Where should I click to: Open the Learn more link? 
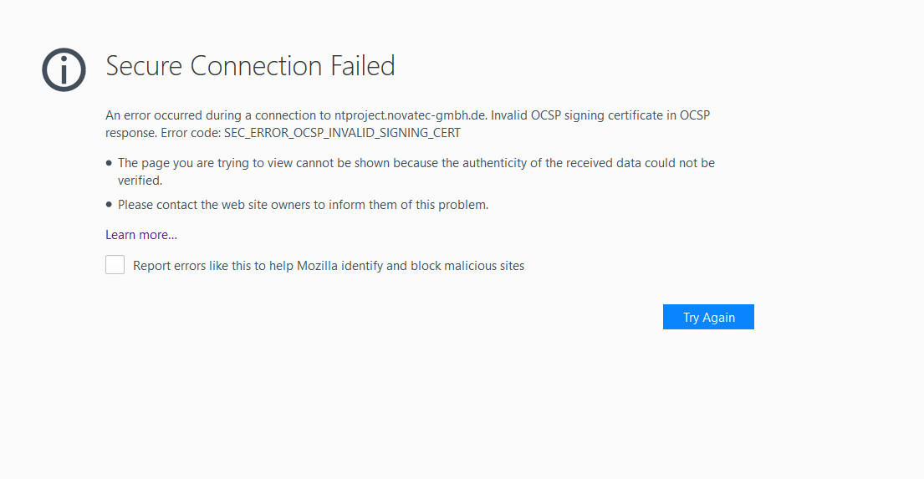pos(141,235)
